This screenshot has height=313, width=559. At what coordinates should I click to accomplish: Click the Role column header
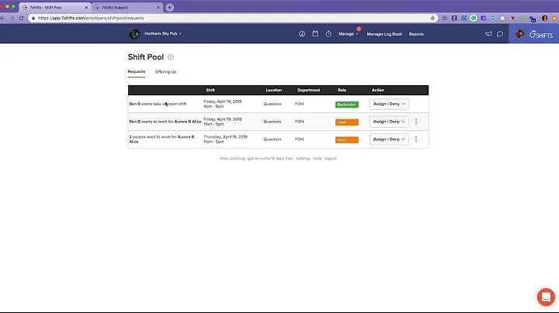[342, 90]
